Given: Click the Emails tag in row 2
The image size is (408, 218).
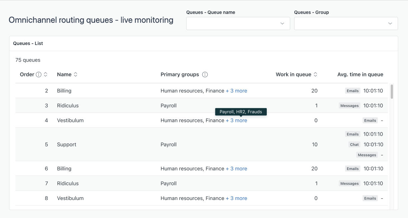Looking at the screenshot, I should click(x=353, y=91).
